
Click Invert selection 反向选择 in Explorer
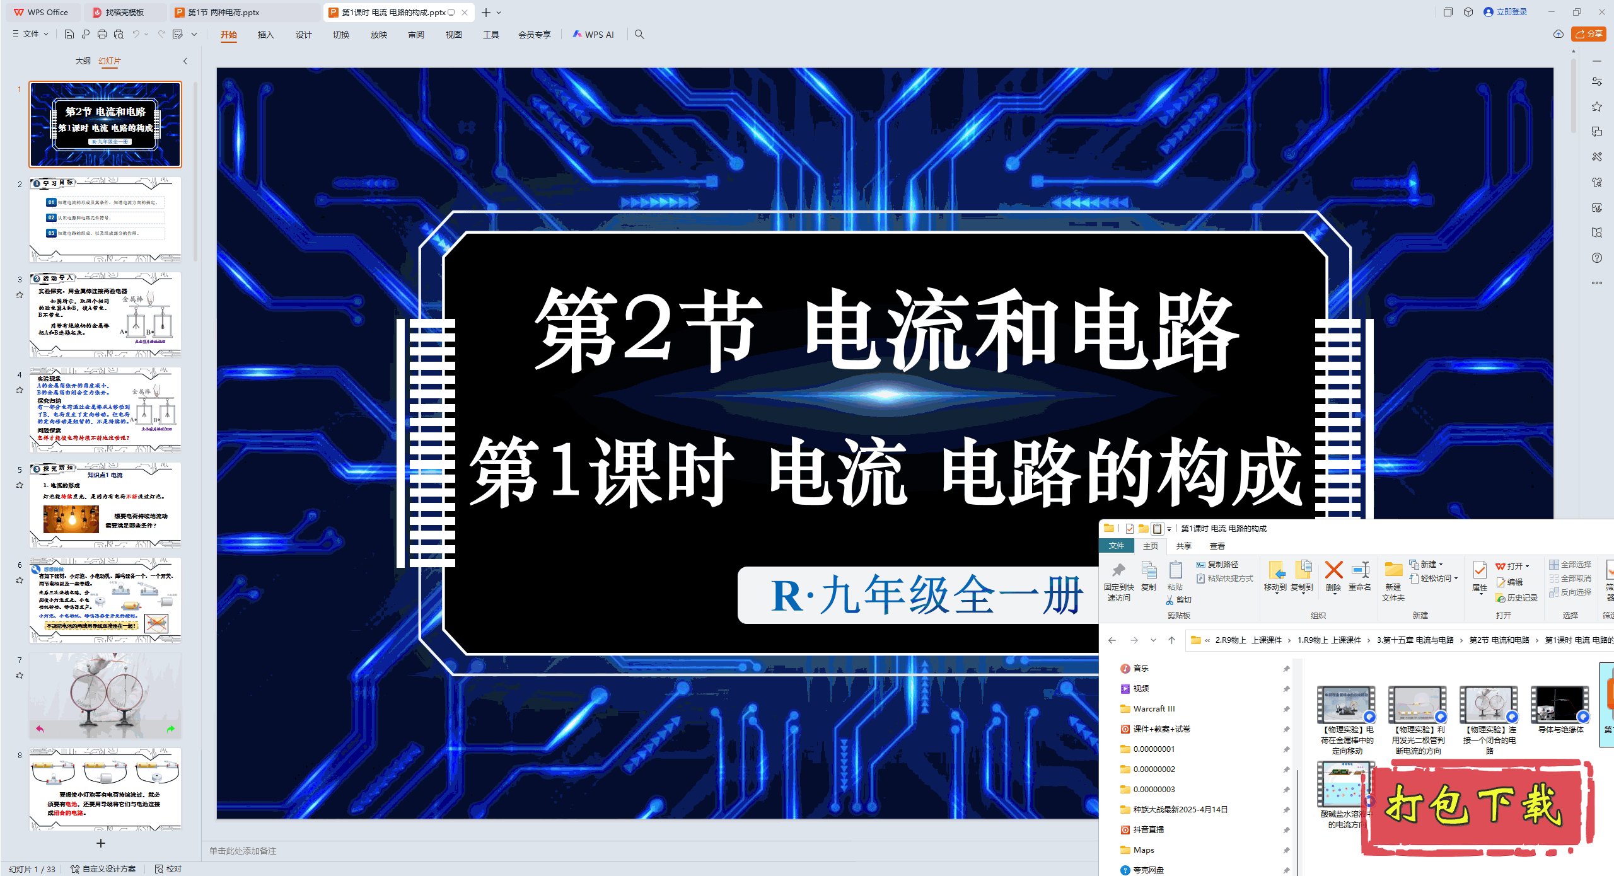click(1570, 592)
